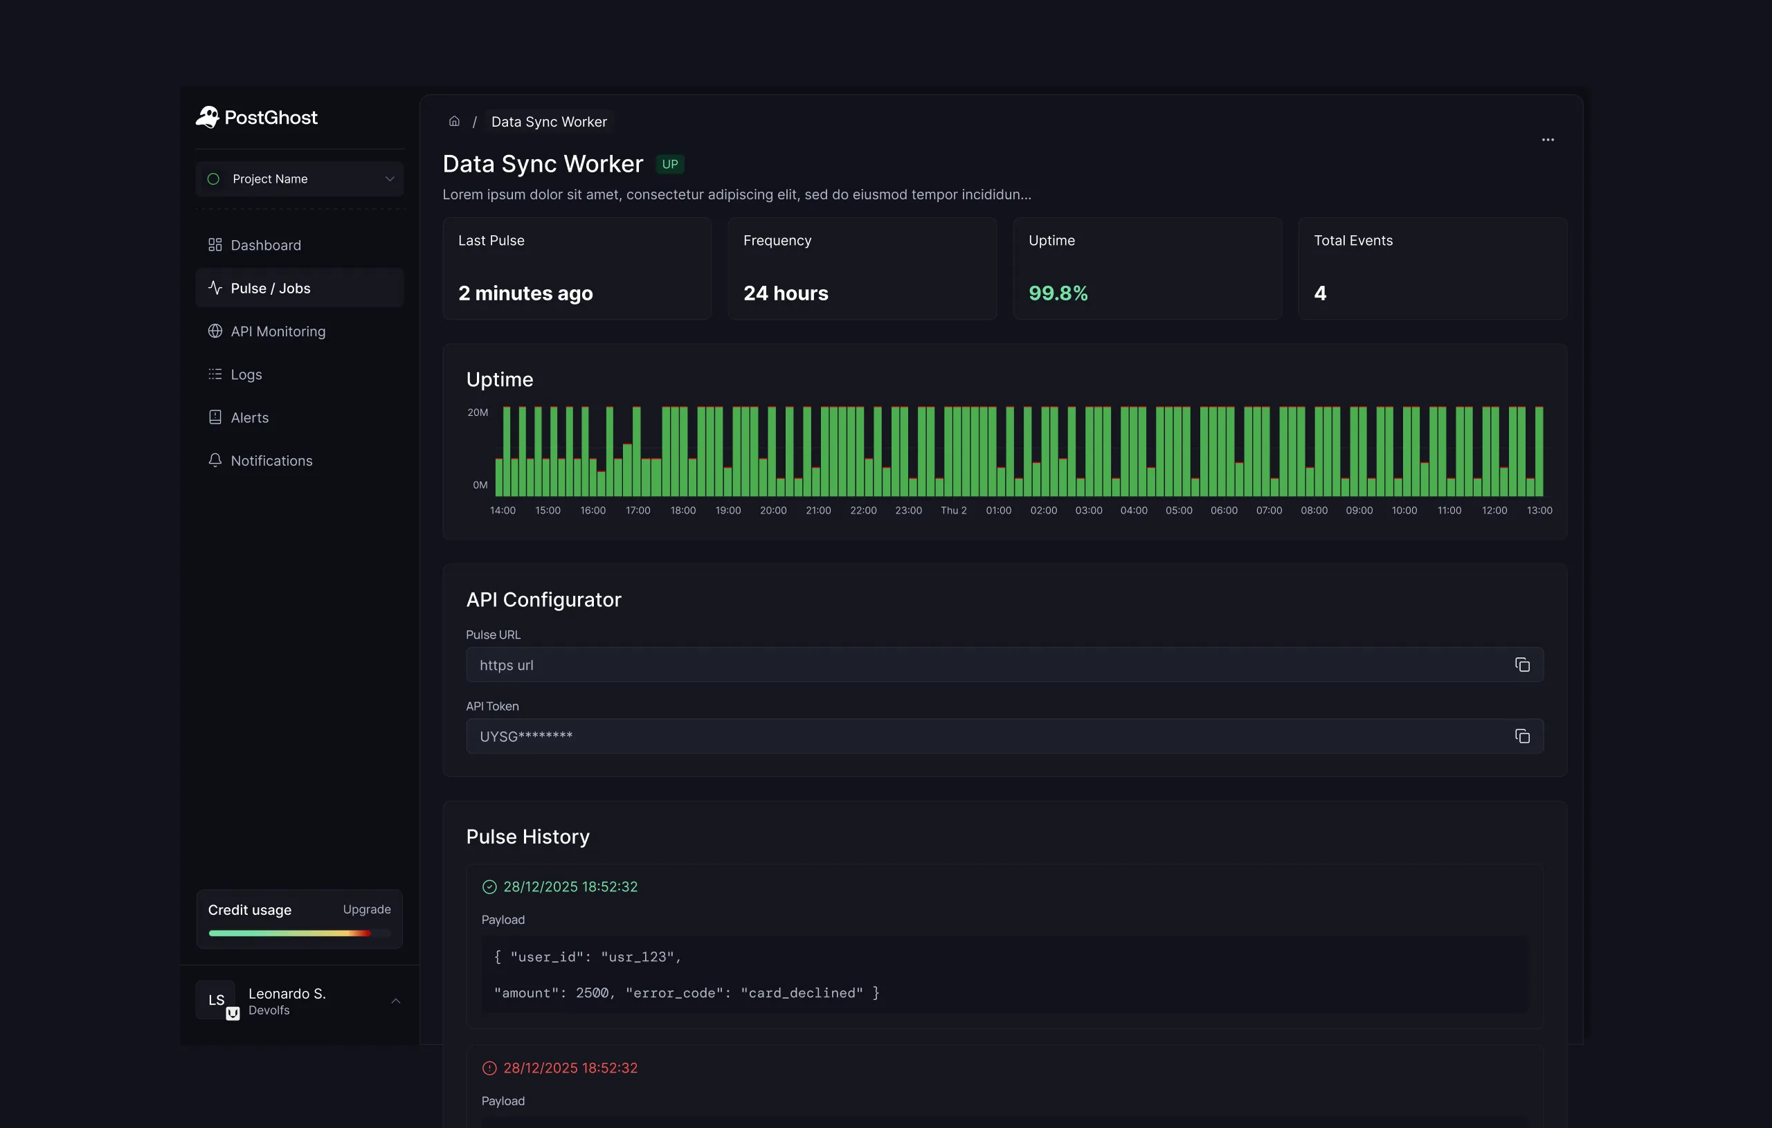Click the Thu 2 chart axis label
This screenshot has width=1772, height=1128.
click(954, 511)
